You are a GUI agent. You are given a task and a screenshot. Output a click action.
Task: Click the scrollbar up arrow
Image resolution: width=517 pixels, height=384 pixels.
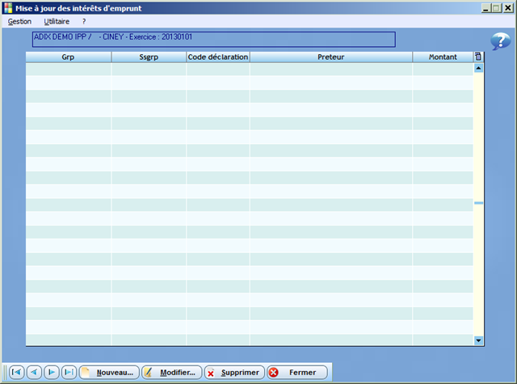478,68
